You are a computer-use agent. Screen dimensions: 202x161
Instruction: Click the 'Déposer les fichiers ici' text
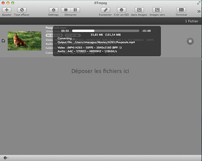(x=100, y=71)
